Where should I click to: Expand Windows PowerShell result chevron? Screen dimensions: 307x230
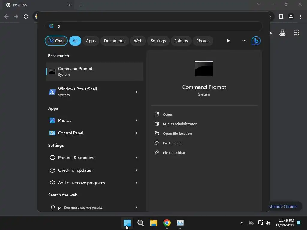click(x=136, y=92)
